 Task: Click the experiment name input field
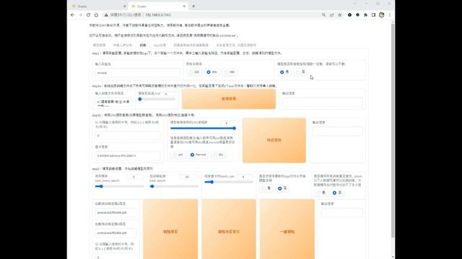coord(137,73)
